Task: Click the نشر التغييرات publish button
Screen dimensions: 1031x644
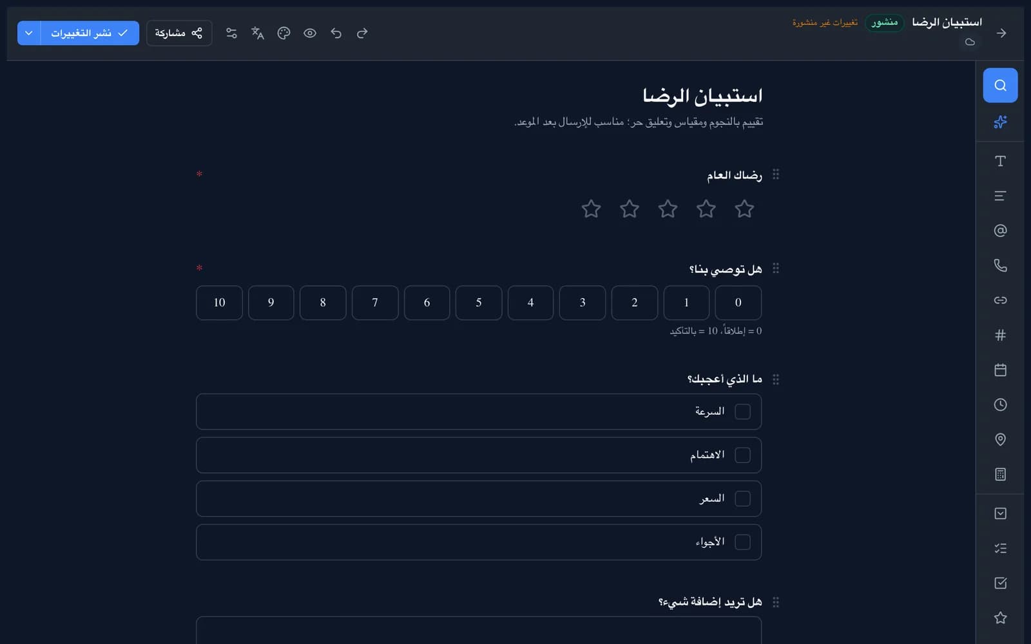Action: [90, 33]
